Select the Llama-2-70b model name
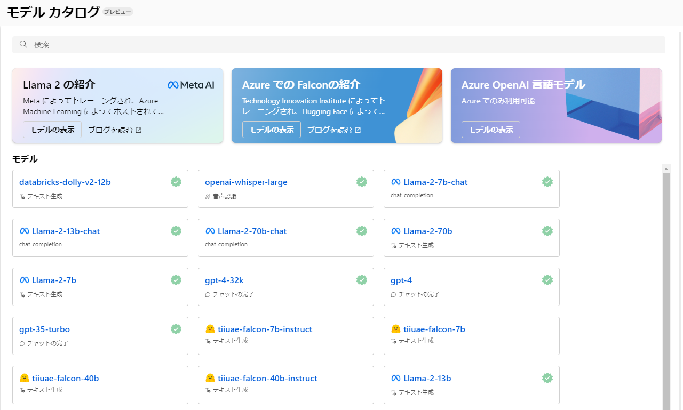 click(x=428, y=231)
